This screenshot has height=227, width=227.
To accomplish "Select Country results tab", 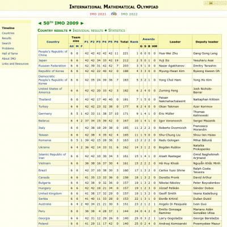I will tap(53, 31).
